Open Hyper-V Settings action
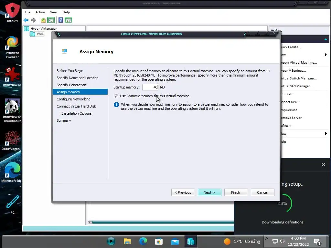Screen dimensions: 331x248 pyautogui.click(x=293, y=71)
